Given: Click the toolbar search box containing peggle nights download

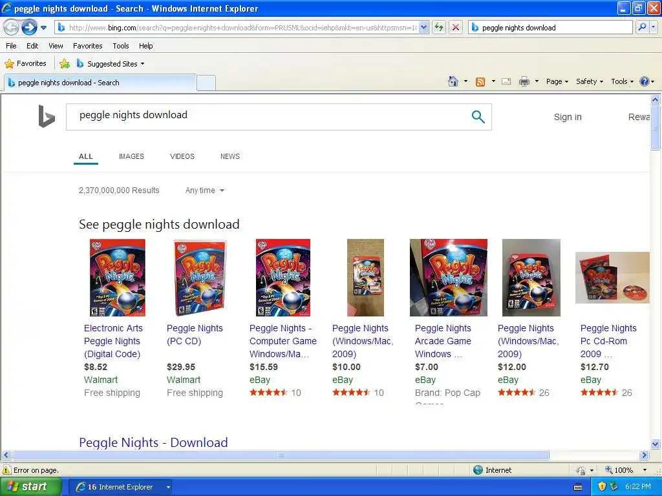Looking at the screenshot, I should coord(550,27).
